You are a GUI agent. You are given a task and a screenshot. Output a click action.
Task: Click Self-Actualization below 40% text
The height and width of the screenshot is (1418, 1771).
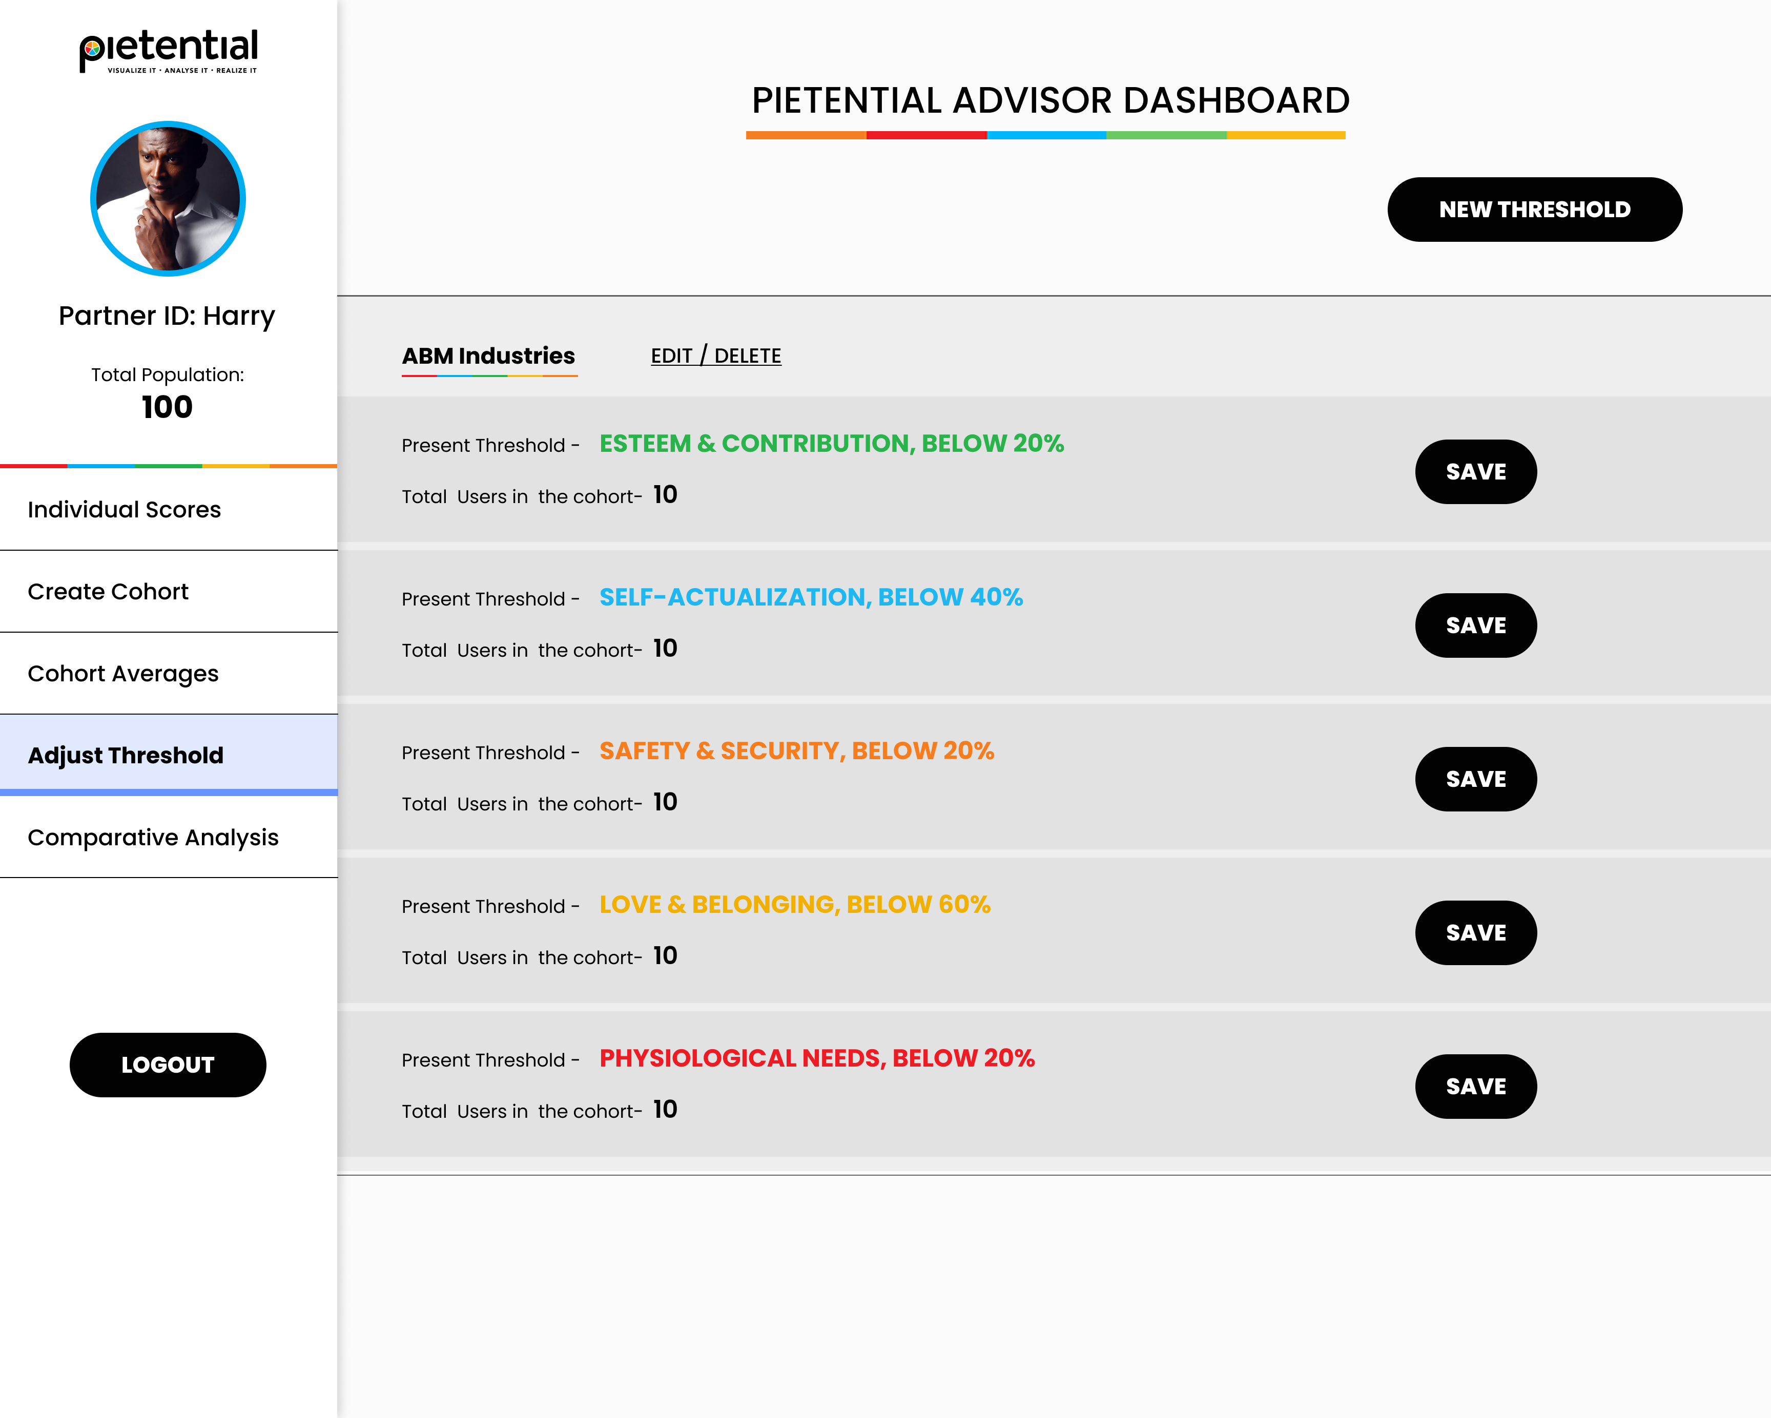coord(811,597)
